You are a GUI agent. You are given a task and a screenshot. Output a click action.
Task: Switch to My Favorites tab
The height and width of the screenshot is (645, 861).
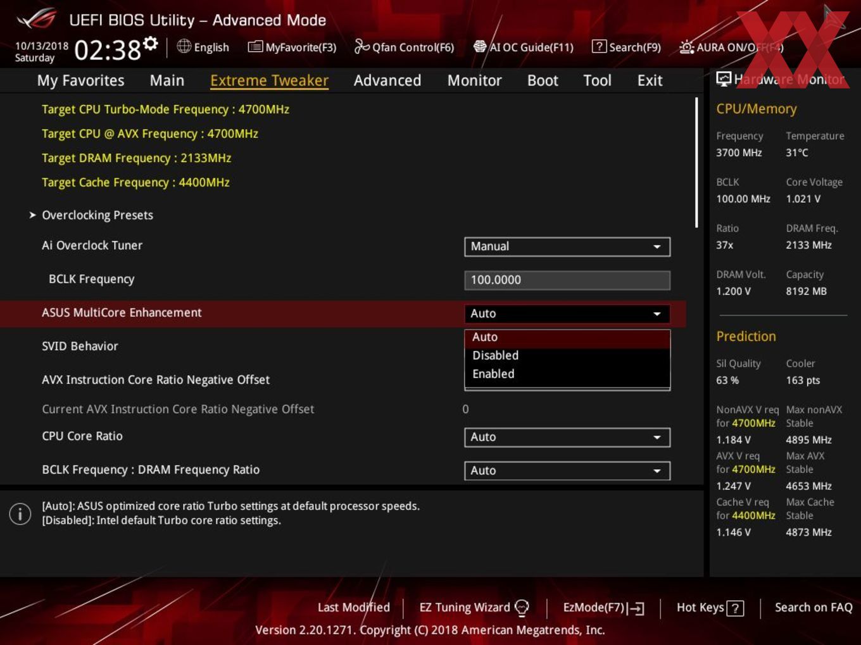pyautogui.click(x=80, y=81)
